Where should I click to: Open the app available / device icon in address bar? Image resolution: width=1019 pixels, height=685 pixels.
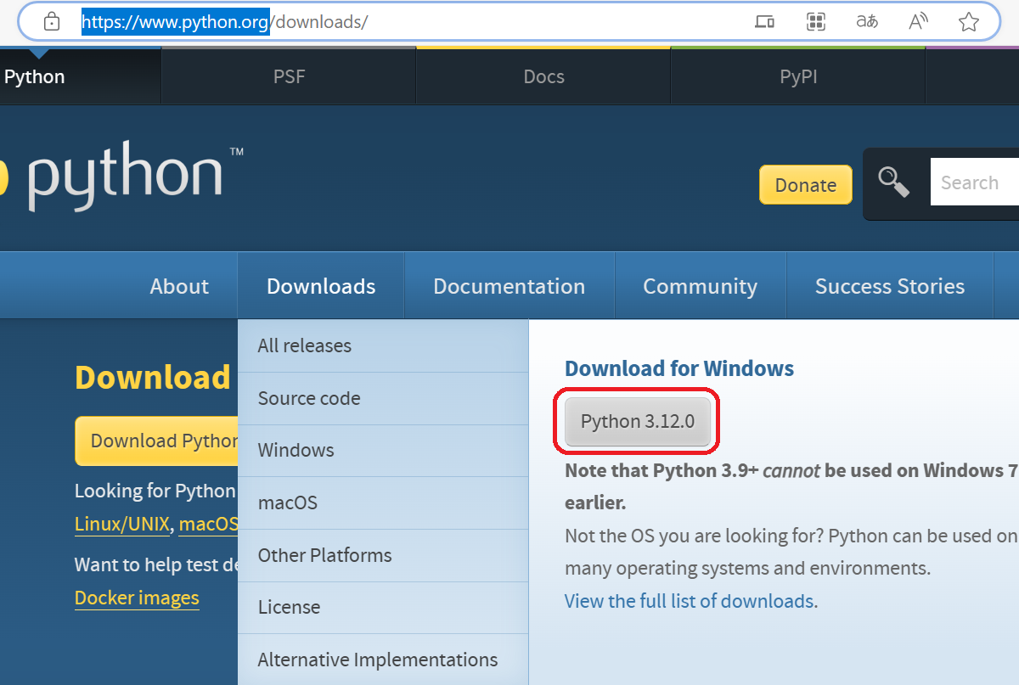[764, 22]
